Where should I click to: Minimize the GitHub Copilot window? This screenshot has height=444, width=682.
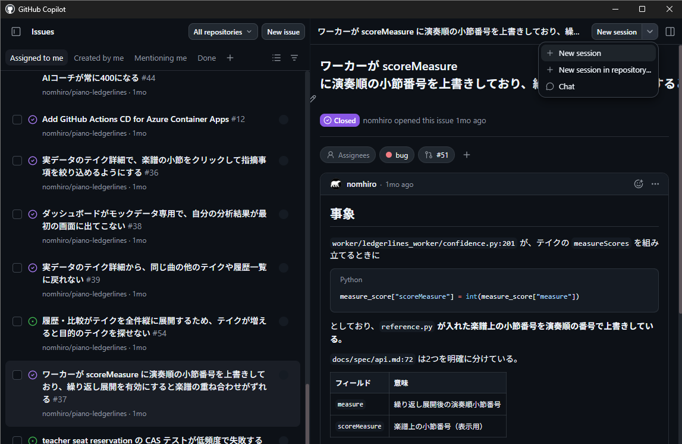click(615, 9)
